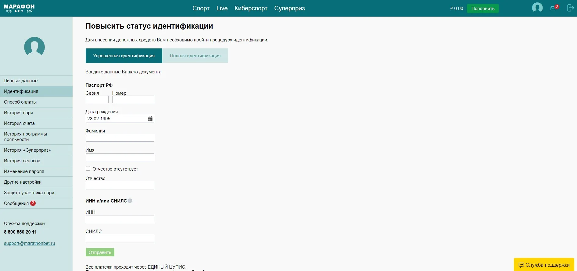Go to the Live section

(222, 8)
